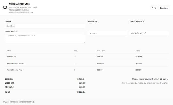Click the Please make payment within 30 days note

coord(150,79)
